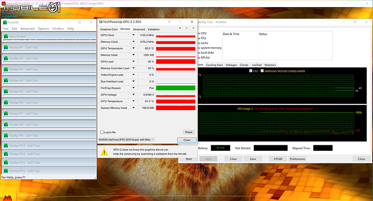The image size is (373, 201).
Task: Open the GPU Temperature sensor dropdown
Action: pos(134,48)
